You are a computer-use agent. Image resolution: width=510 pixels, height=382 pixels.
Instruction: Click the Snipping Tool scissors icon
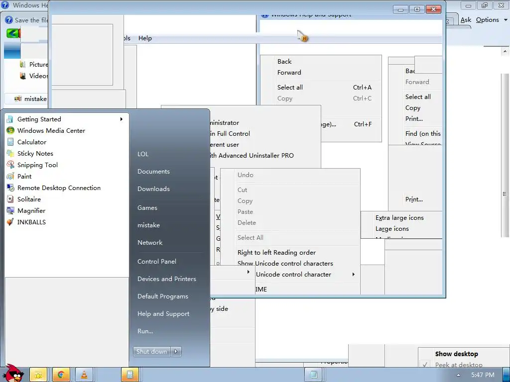(10, 165)
